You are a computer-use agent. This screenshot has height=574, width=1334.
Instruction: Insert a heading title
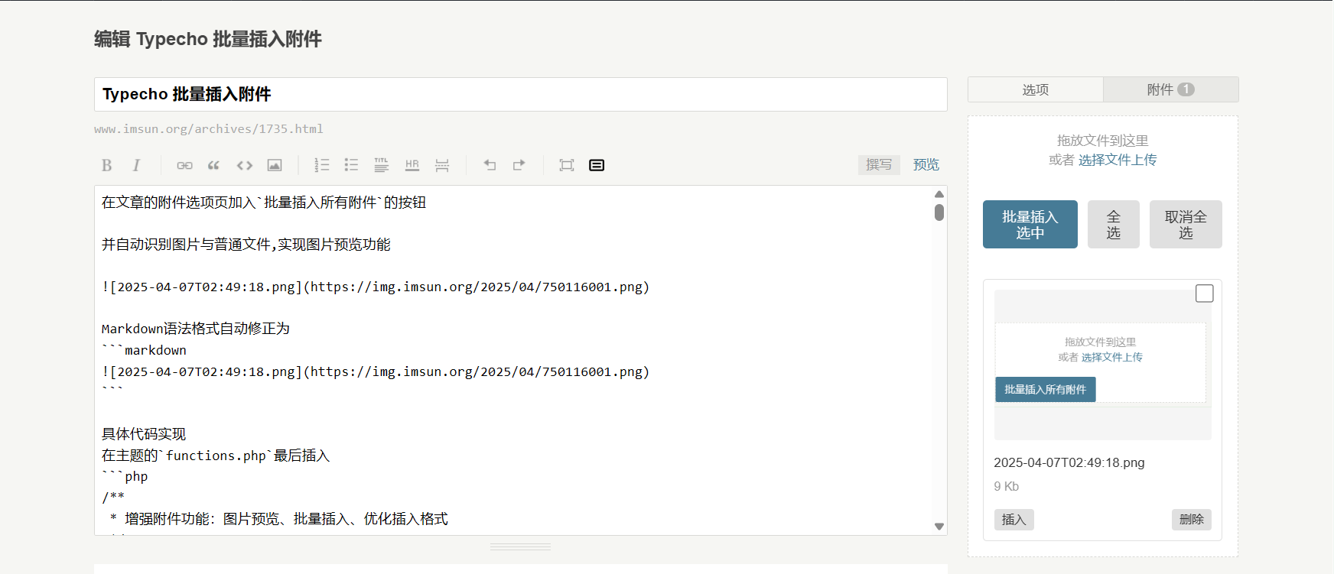click(x=381, y=165)
